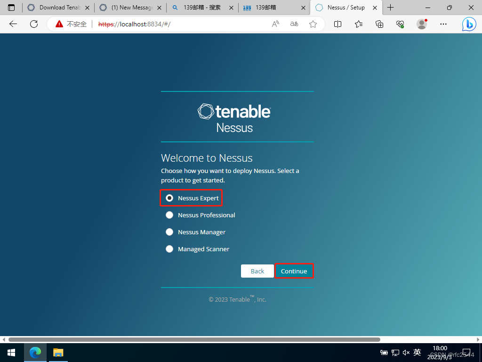
Task: Click the battery power tray icon
Action: click(384, 353)
